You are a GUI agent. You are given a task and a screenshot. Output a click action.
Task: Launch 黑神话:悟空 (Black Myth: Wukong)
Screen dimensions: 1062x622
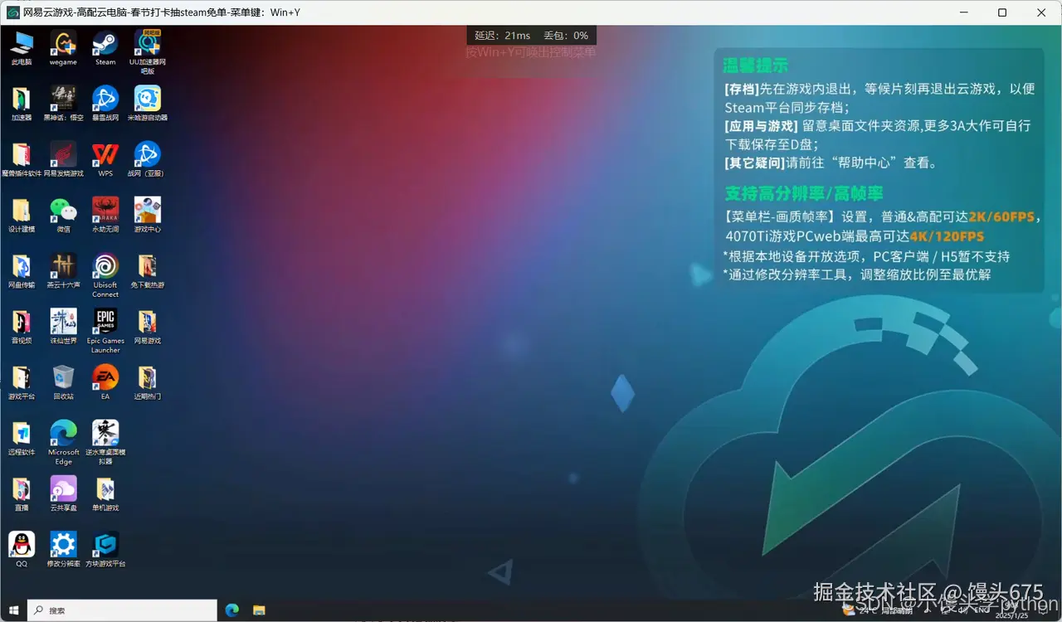63,98
